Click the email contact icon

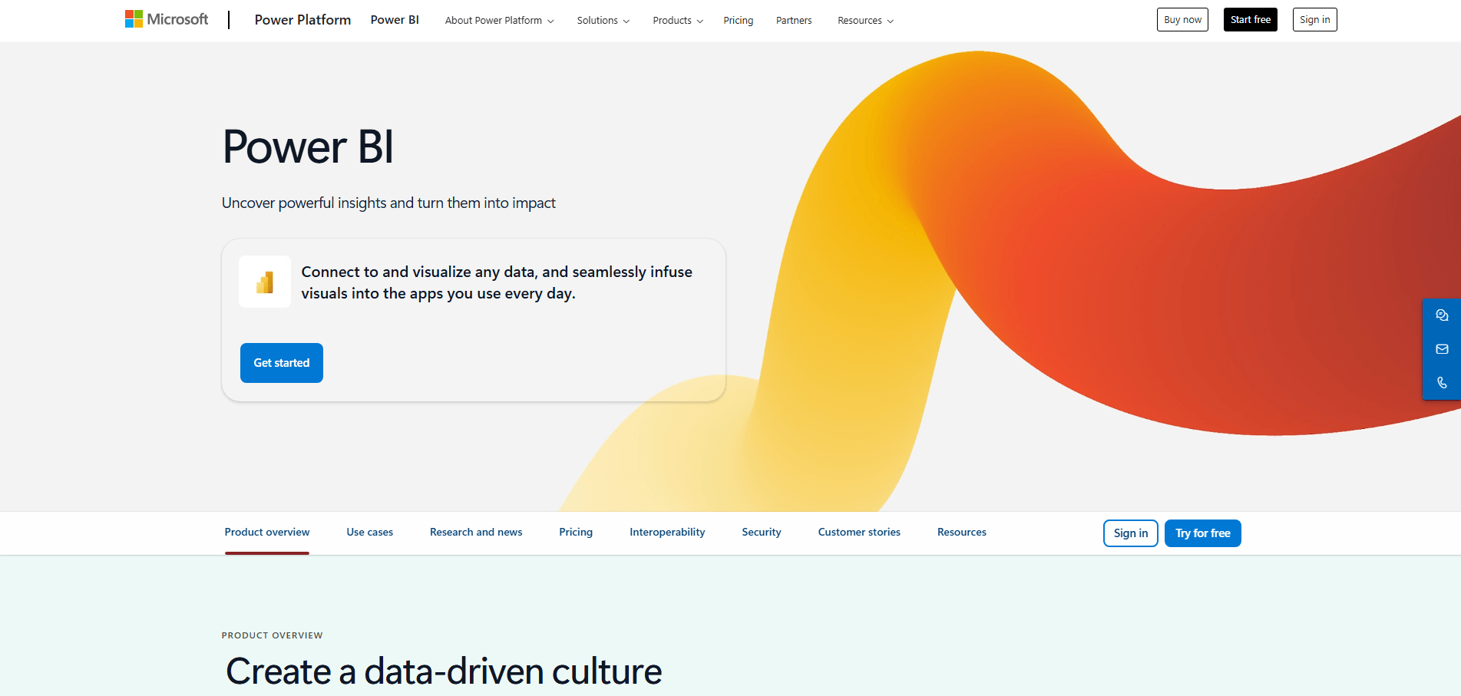tap(1442, 349)
